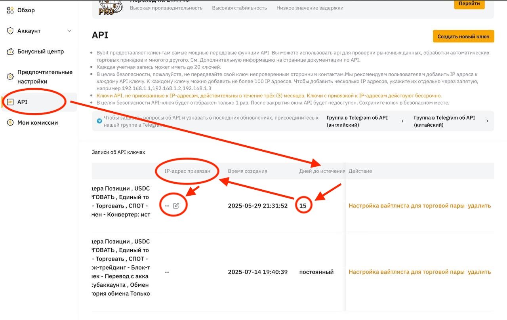Click the settings gear icon beside Предпочтительные настройки
Image resolution: width=507 pixels, height=320 pixels.
coord(10,77)
